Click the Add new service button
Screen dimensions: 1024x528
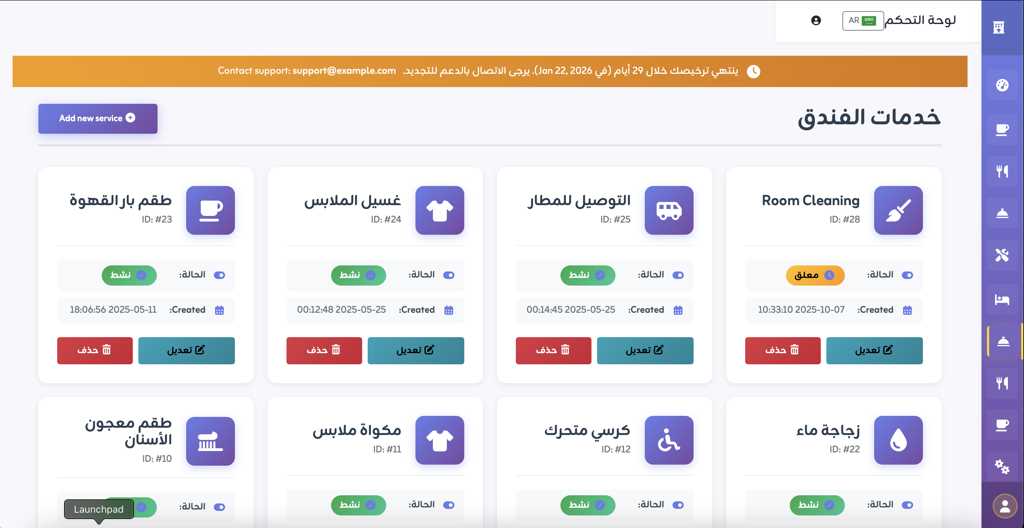point(97,118)
